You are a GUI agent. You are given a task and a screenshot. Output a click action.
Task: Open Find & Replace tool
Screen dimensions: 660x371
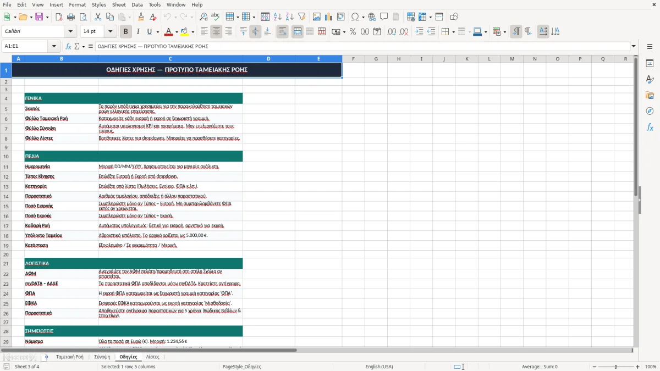coord(203,17)
